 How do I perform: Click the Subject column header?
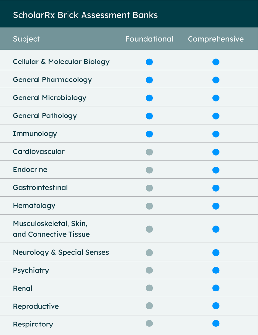[x=26, y=39]
